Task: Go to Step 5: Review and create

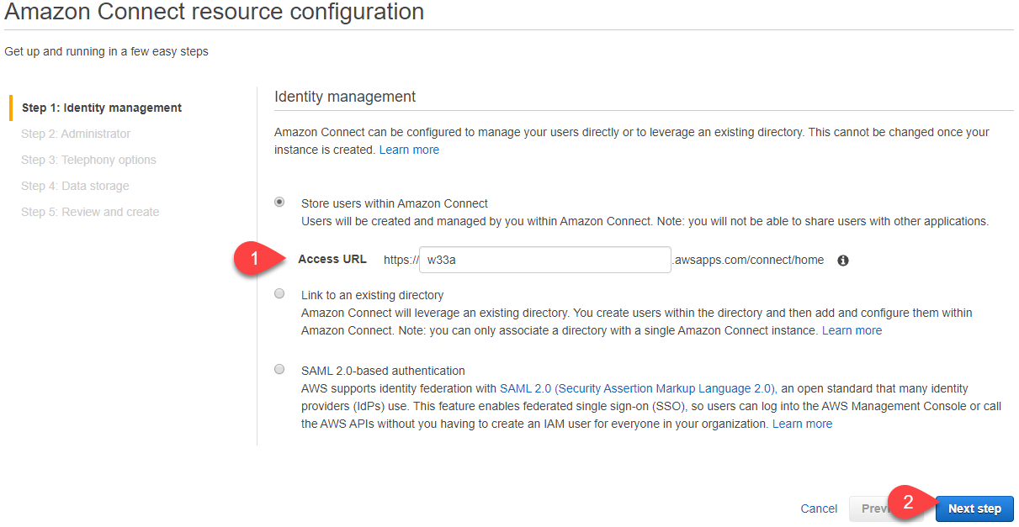Action: pyautogui.click(x=90, y=212)
